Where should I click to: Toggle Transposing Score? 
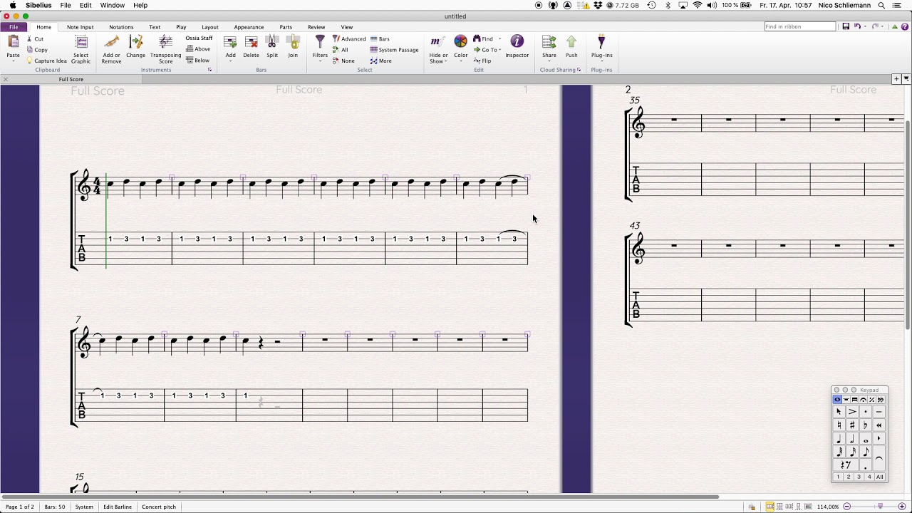coord(165,49)
